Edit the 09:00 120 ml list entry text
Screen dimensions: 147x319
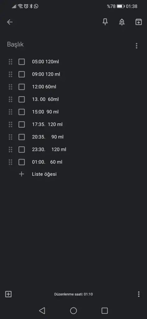(x=46, y=74)
